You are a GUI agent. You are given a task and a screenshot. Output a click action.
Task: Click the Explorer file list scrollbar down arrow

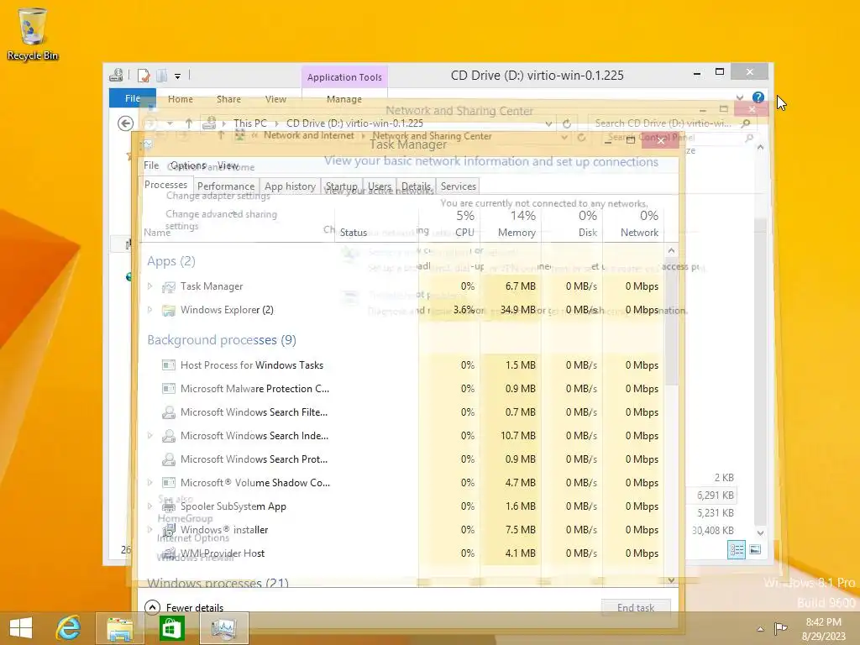click(x=760, y=532)
